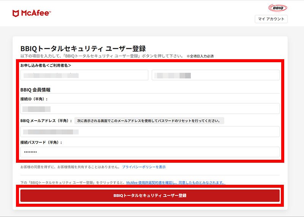Click the first applicant name field
Screen dimensions: 304x217
84,75
